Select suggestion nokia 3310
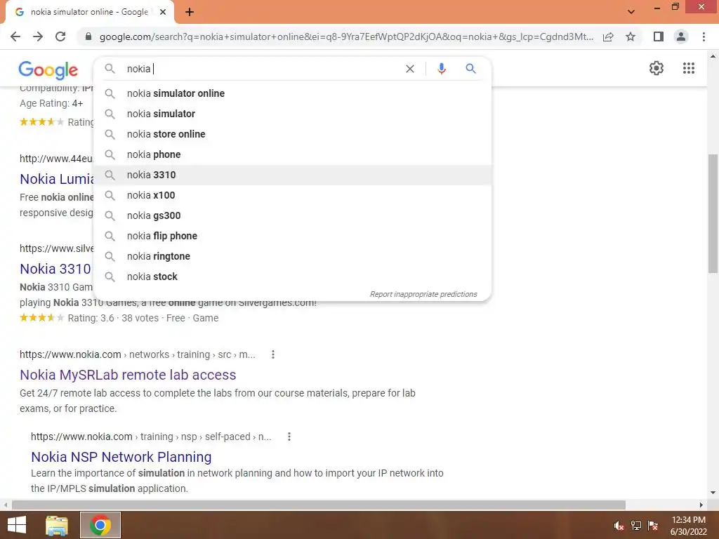Viewport: 719px width, 539px height. [x=293, y=175]
